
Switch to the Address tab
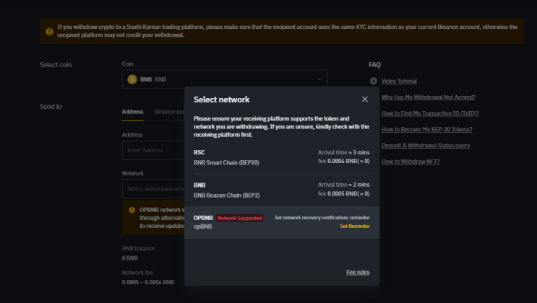coord(132,112)
